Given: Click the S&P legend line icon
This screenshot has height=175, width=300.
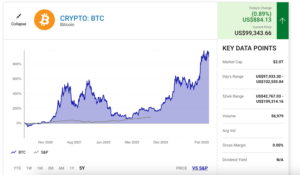Looking at the screenshot, I should [36, 152].
